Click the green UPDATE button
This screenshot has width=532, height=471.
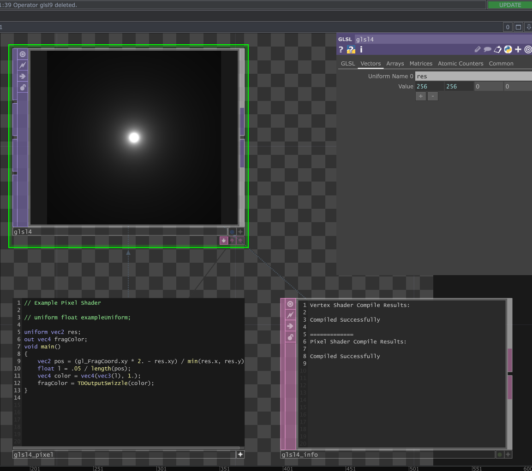click(x=510, y=5)
